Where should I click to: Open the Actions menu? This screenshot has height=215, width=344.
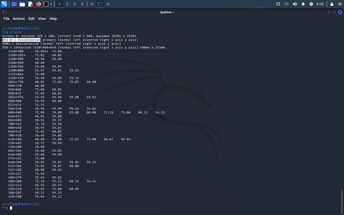click(18, 18)
